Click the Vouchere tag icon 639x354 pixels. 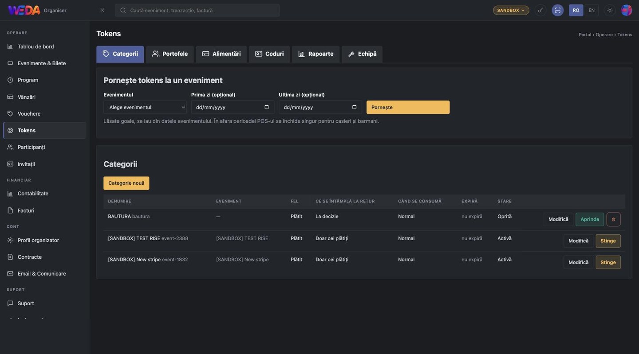tap(10, 114)
